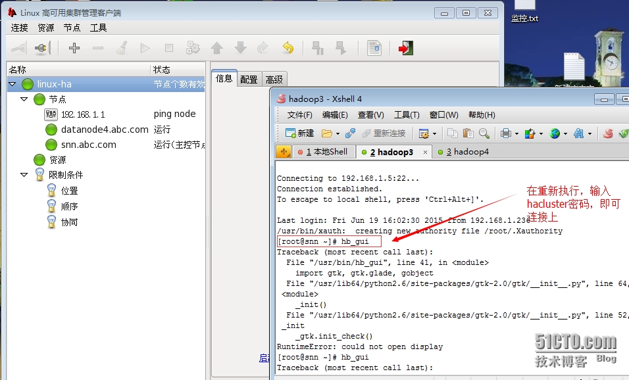Click the plug disconnect icon in HA toolbar
629x380 pixels.
click(x=42, y=49)
